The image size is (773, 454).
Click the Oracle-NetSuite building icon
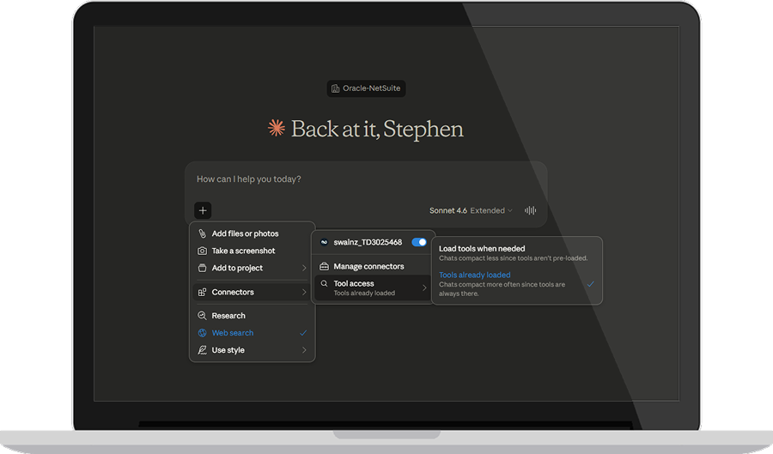[x=335, y=88]
